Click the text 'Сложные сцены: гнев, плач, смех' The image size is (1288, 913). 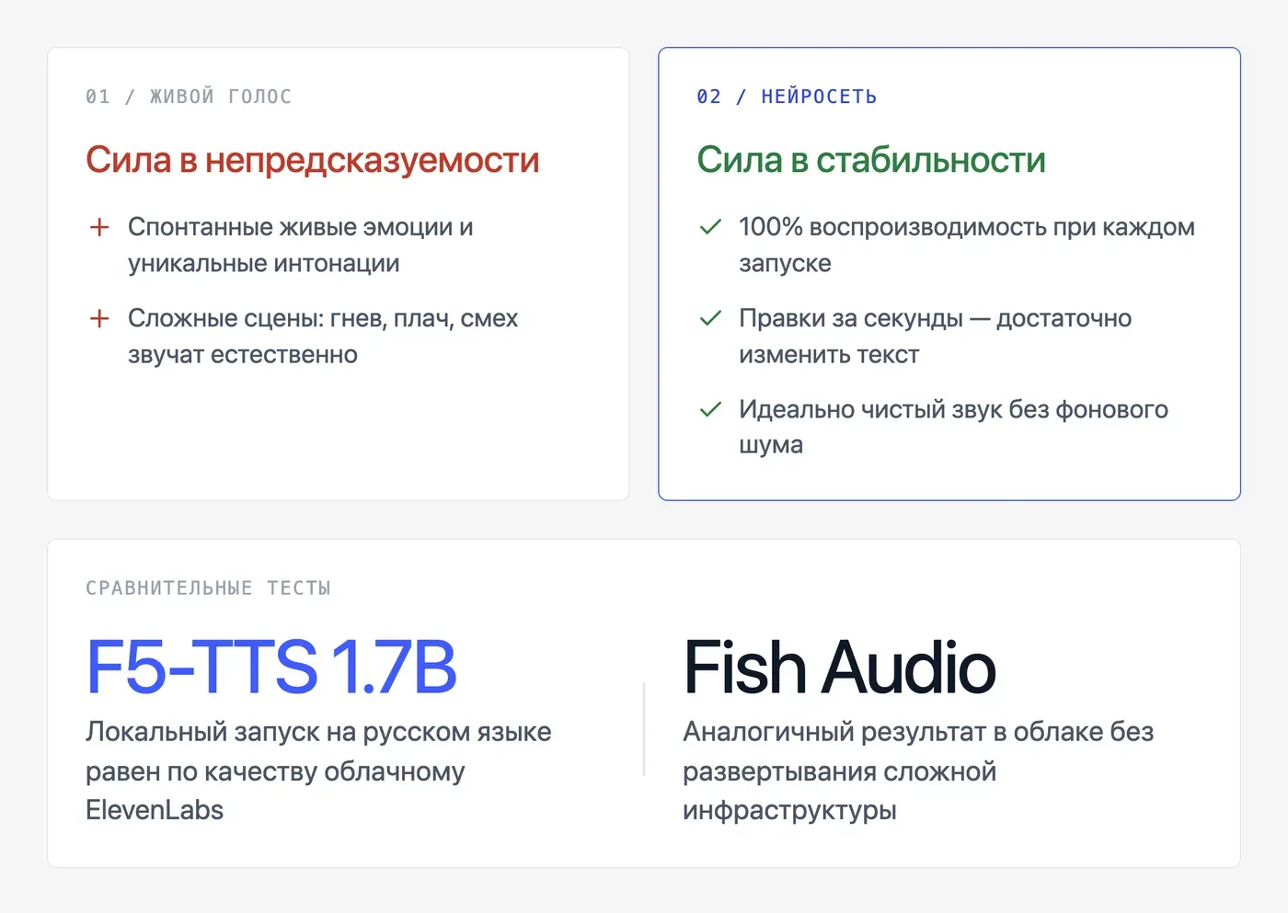[323, 318]
